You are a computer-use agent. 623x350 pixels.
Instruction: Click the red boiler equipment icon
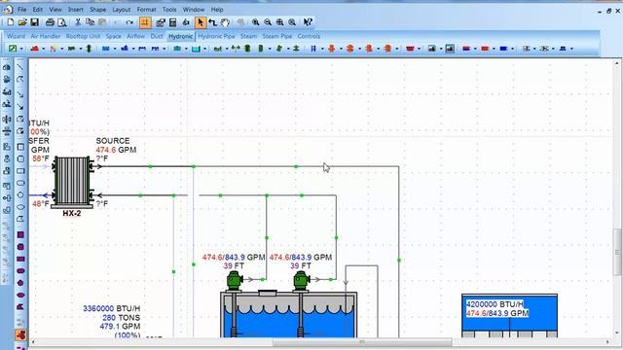click(x=35, y=49)
